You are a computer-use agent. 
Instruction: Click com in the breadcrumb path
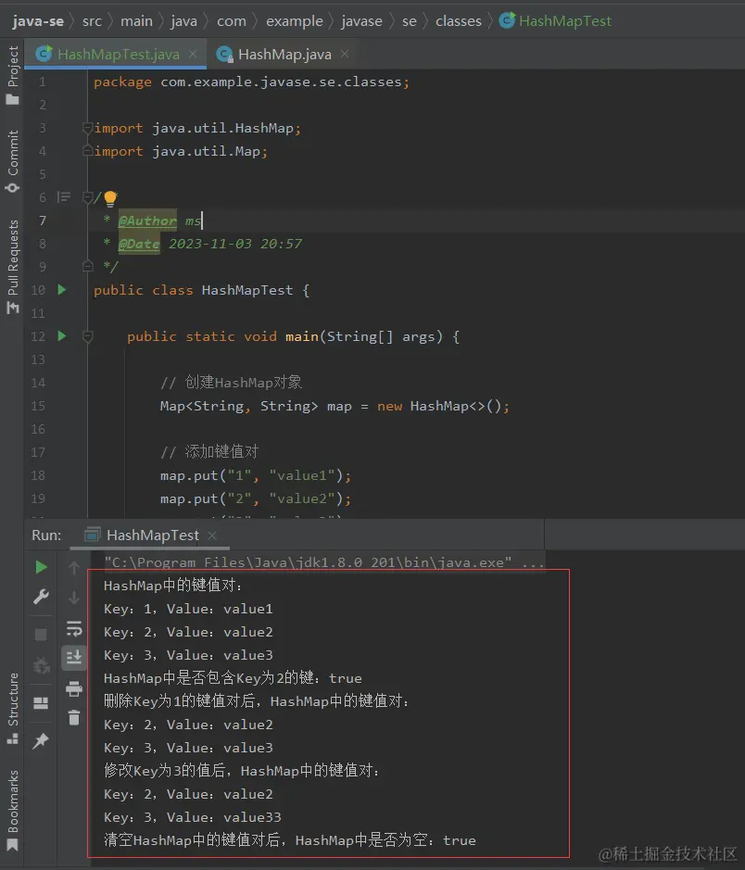232,21
